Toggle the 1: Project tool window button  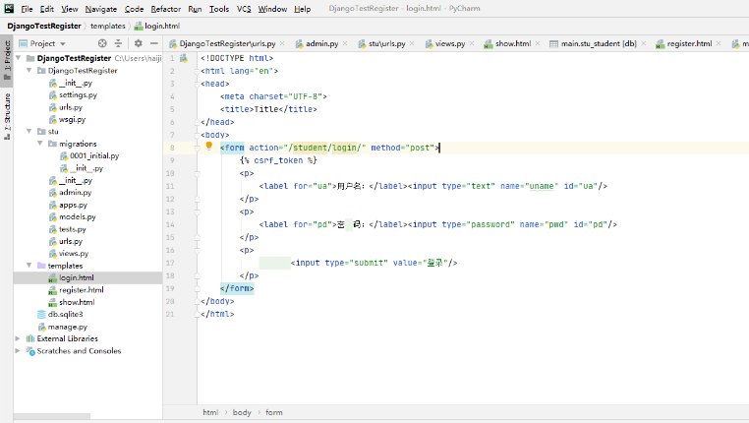click(x=6, y=53)
